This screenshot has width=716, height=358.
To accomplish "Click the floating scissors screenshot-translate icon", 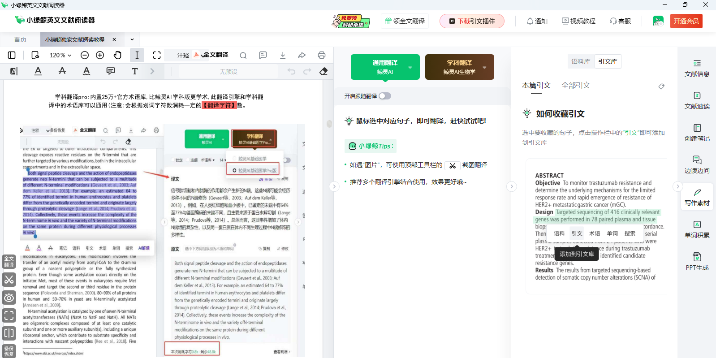I will [9, 280].
